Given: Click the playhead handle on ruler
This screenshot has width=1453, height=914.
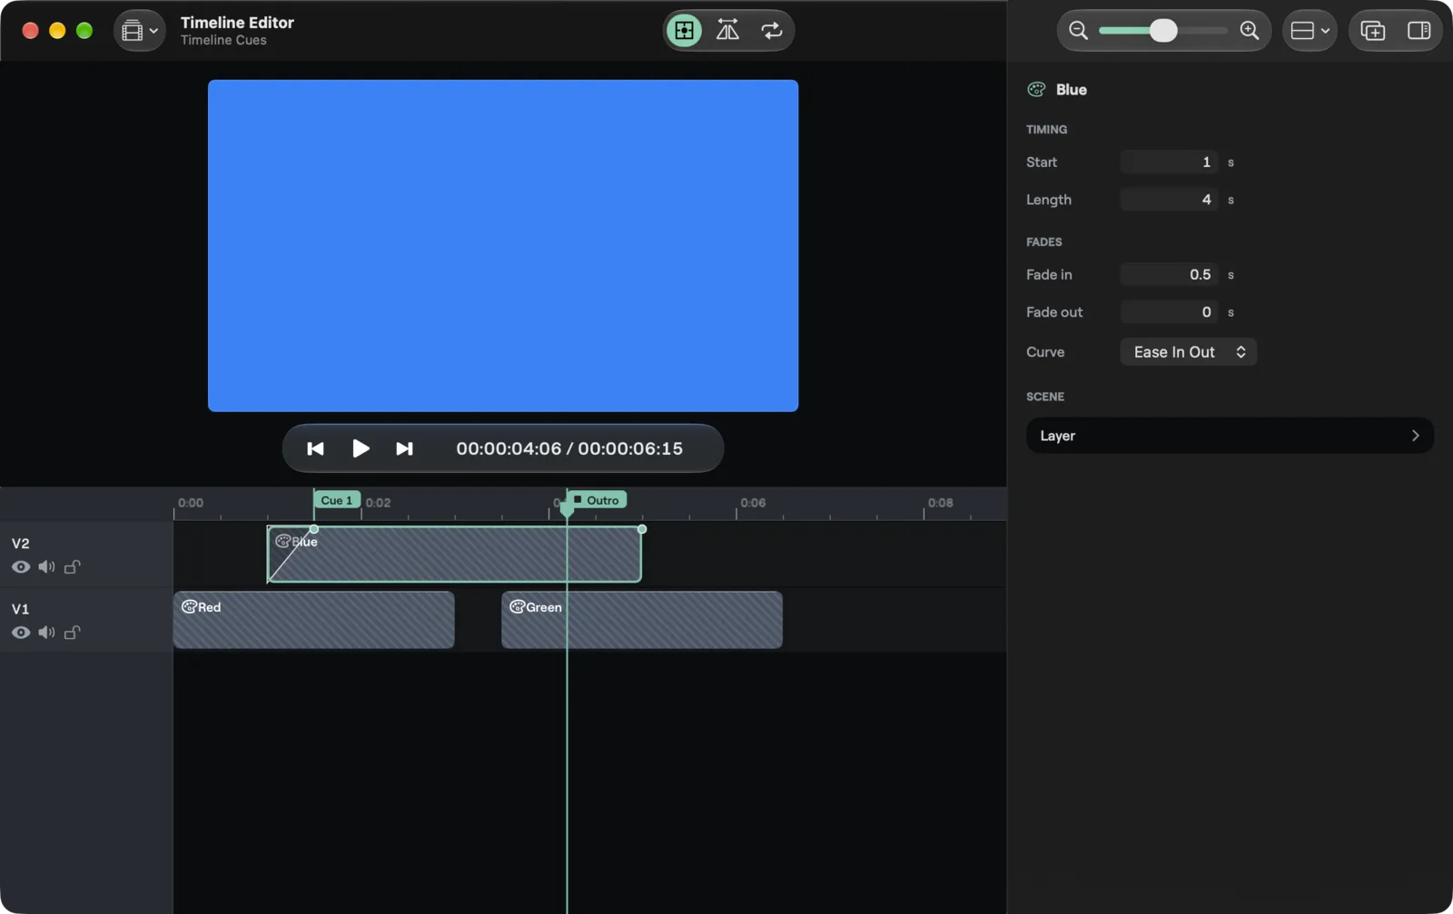Looking at the screenshot, I should pos(567,508).
